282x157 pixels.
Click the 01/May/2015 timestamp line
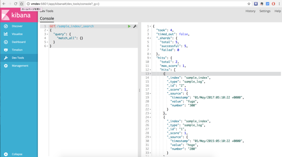(207, 141)
